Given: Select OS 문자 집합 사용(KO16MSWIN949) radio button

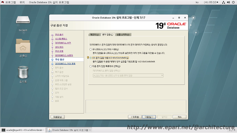Looking at the screenshot, I should [91, 58].
